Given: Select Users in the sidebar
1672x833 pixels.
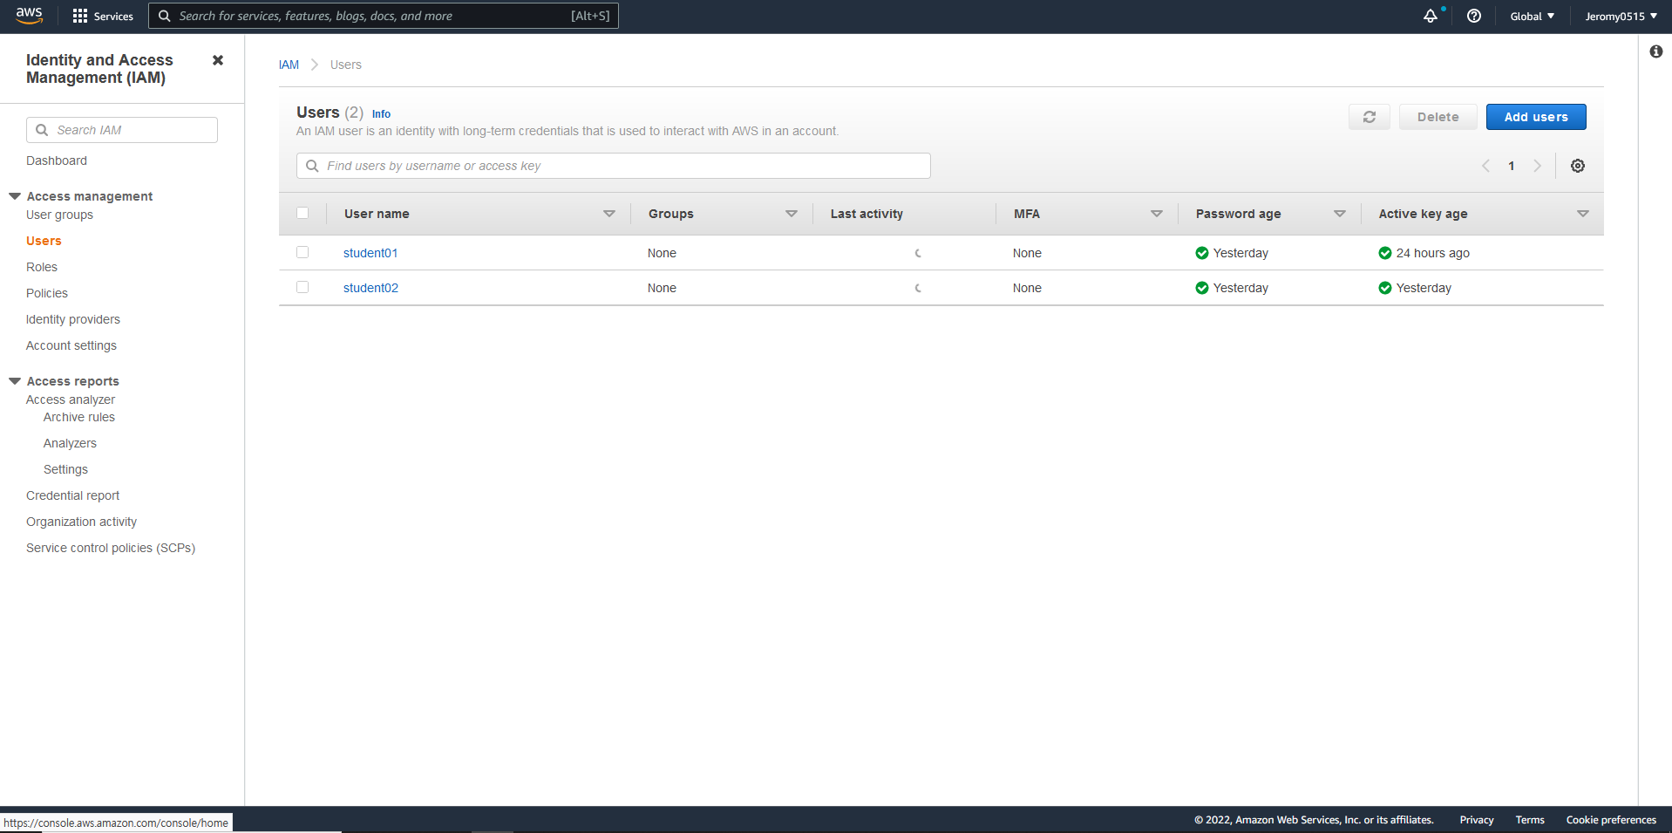Looking at the screenshot, I should point(44,241).
